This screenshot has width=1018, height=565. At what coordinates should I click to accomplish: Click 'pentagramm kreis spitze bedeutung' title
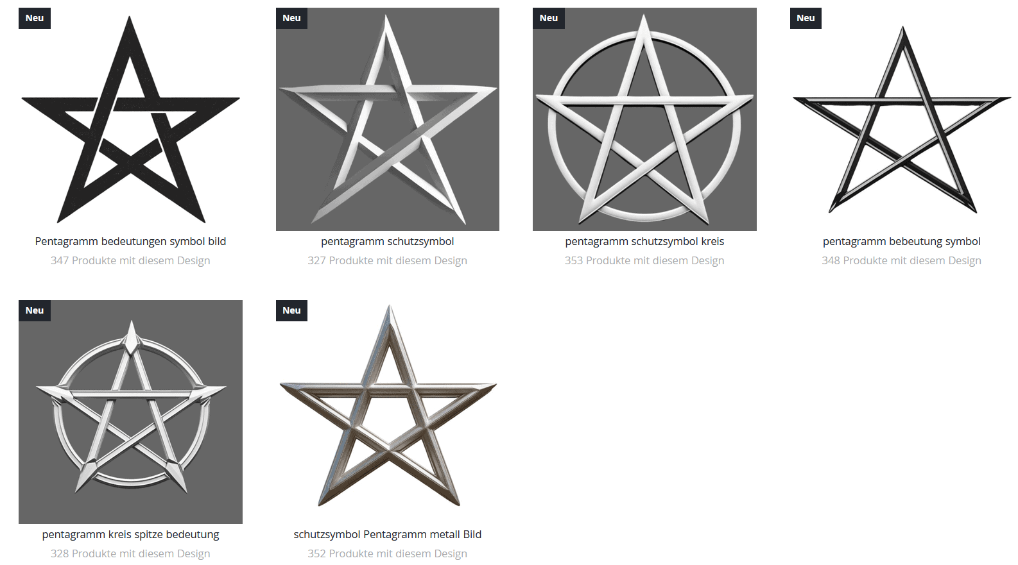click(x=130, y=534)
